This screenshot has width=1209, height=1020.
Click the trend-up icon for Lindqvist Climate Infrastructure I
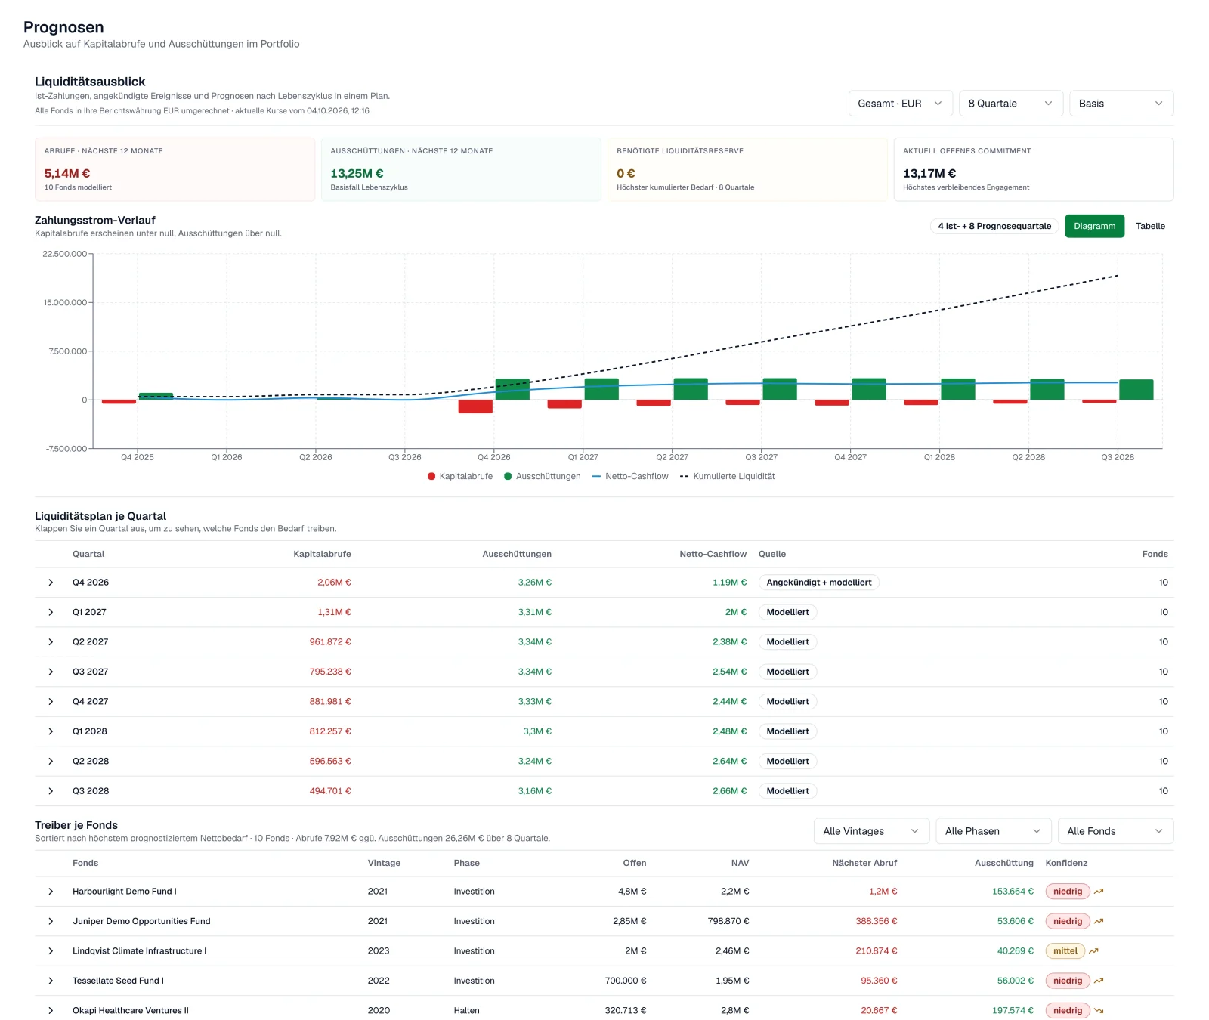click(1093, 951)
